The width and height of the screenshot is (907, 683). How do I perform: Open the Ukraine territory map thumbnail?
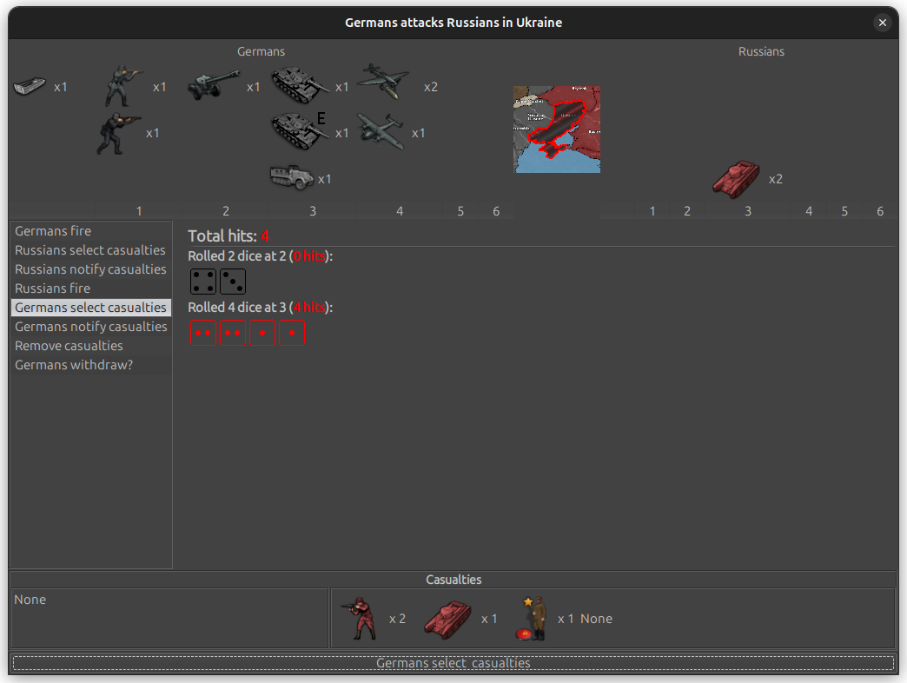(x=556, y=129)
